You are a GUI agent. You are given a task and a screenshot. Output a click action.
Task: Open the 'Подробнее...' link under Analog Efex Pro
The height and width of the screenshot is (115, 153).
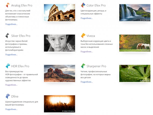pyautogui.click(x=11, y=24)
